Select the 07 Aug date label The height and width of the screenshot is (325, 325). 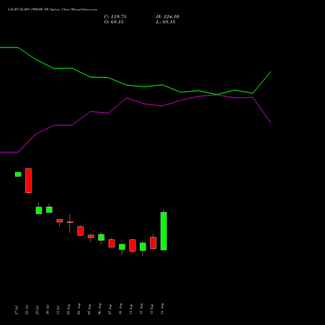(110, 309)
